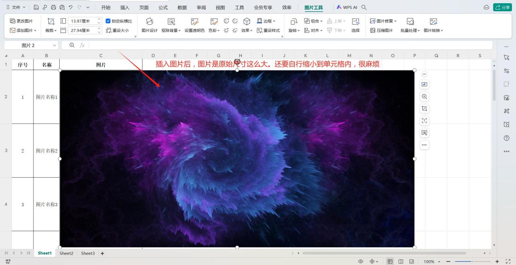Switch to the 插入 ribbon tab
The image size is (516, 265).
125,7
